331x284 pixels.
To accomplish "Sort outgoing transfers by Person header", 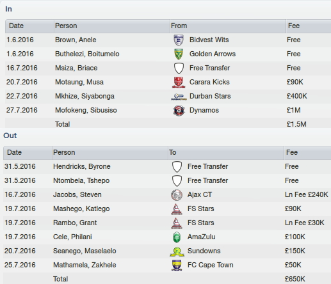I will (x=110, y=153).
